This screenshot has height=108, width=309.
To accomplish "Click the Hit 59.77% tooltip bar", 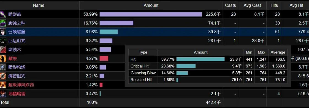I will pos(200,59).
